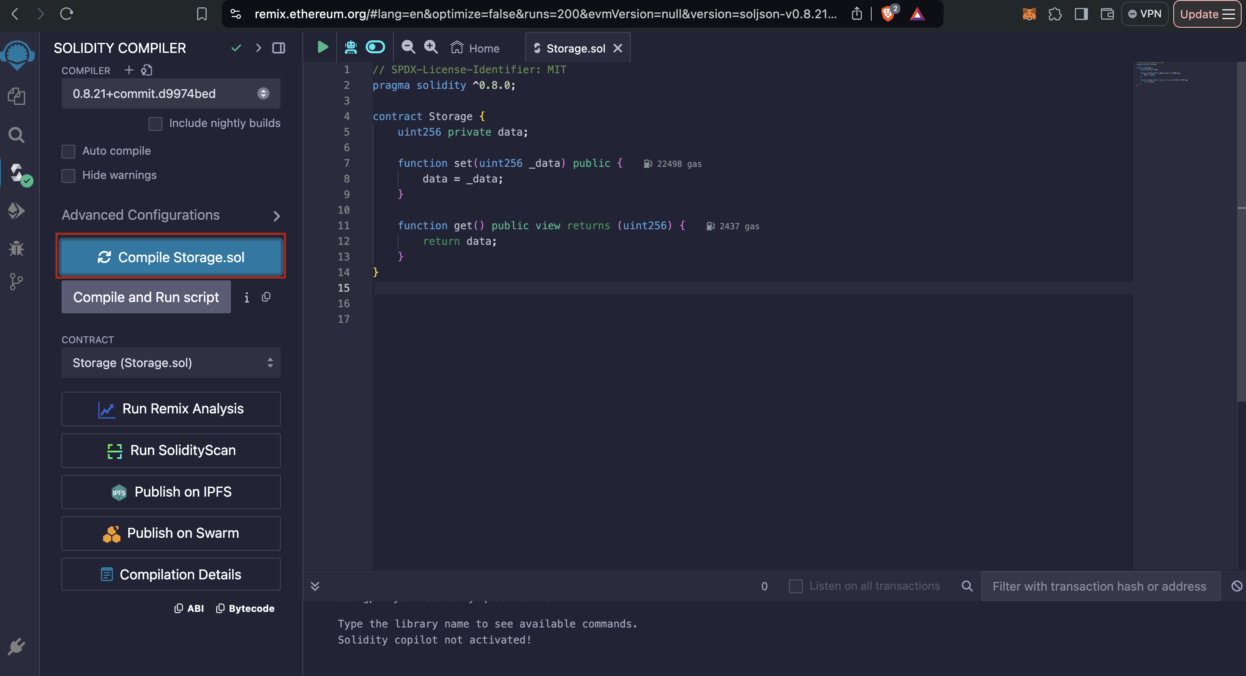
Task: Open Brave Shields lion icon
Action: pyautogui.click(x=889, y=13)
